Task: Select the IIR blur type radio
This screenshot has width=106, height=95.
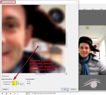Action: click(27, 81)
